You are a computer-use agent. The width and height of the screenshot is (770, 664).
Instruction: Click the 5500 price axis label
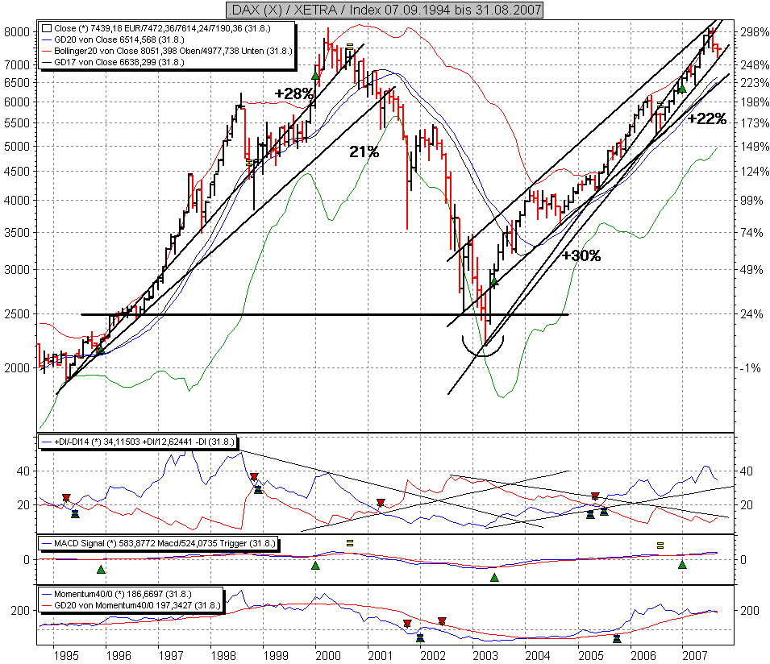[17, 123]
